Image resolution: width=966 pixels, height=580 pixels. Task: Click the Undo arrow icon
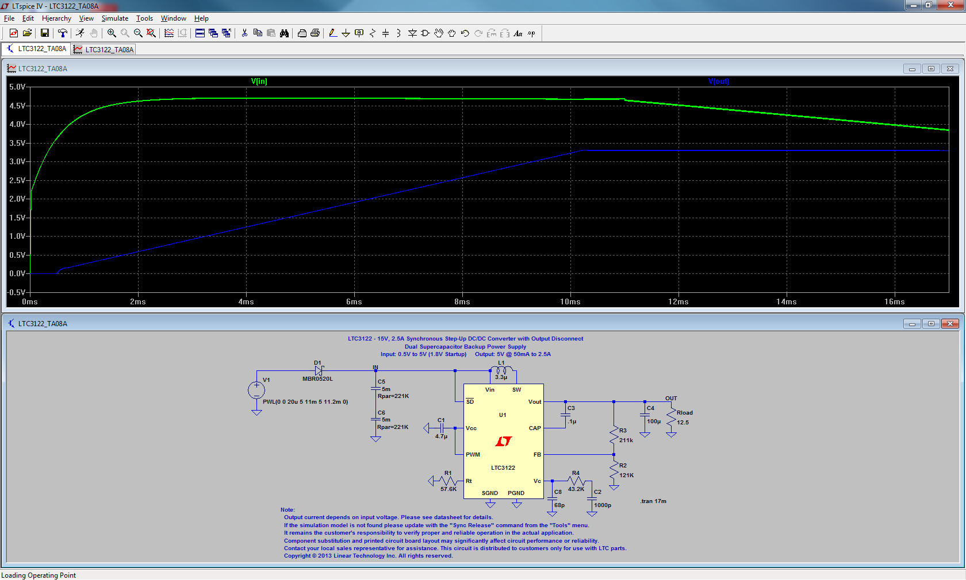(465, 33)
